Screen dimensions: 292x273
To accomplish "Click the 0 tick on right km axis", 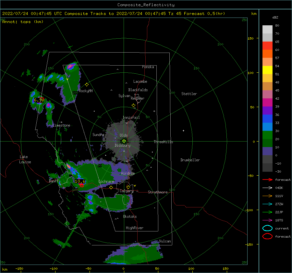I will tap(254, 142).
